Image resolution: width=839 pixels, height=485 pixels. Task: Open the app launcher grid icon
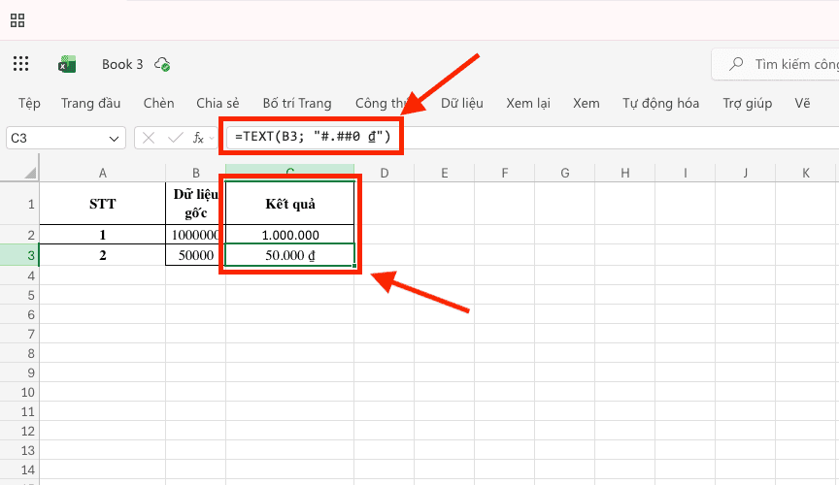click(x=20, y=64)
